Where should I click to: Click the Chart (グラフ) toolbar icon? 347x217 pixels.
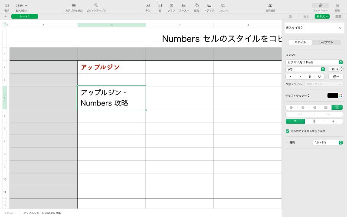pyautogui.click(x=171, y=5)
